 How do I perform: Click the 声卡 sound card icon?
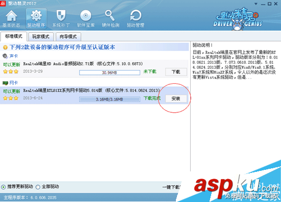tap(5, 56)
